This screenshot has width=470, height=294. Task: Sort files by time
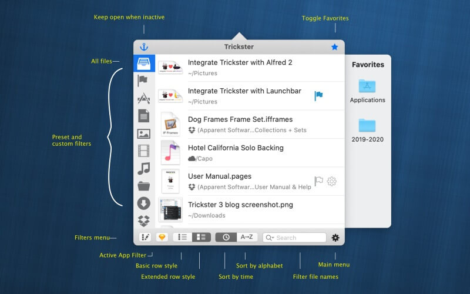tap(226, 238)
